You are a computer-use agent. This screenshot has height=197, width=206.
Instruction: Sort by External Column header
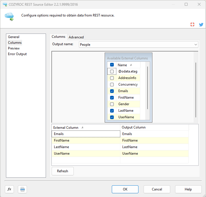coord(86,128)
